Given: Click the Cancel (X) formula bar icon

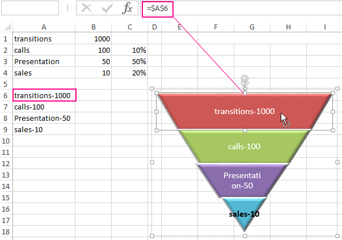Looking at the screenshot, I should (86, 9).
